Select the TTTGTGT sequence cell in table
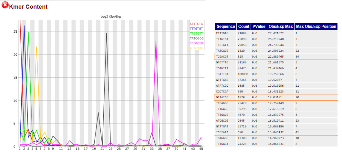The height and width of the screenshot is (152, 342). coord(226,39)
